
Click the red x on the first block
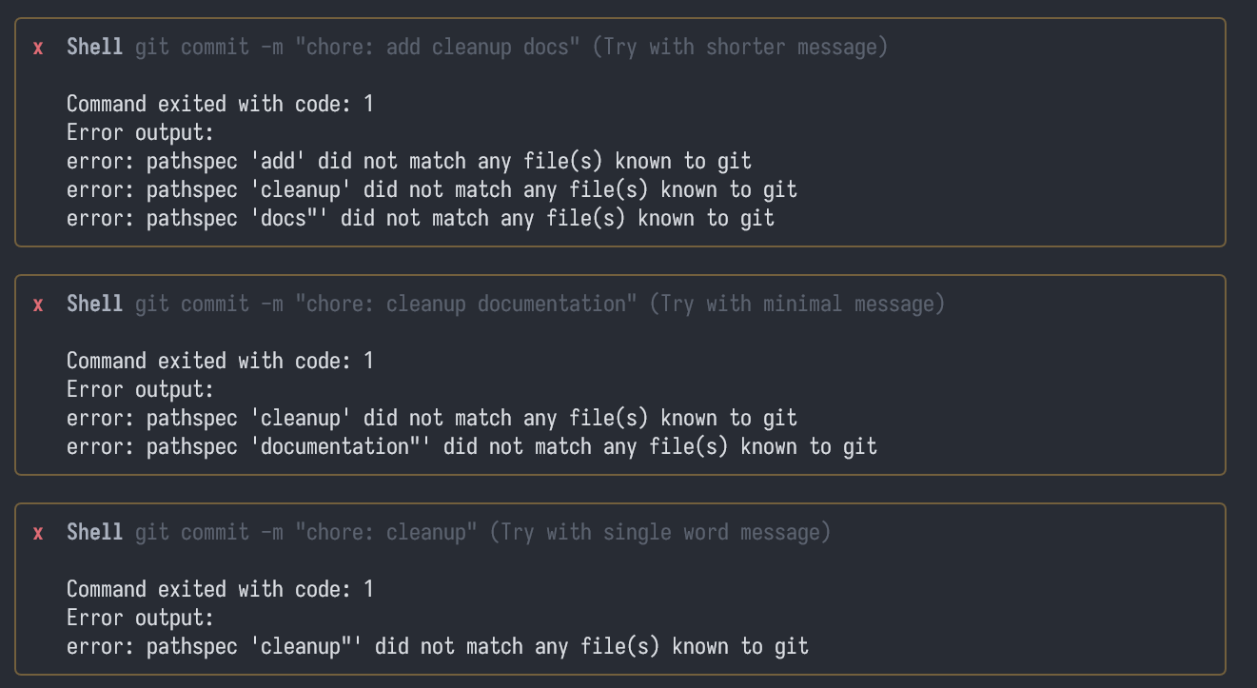[38, 48]
